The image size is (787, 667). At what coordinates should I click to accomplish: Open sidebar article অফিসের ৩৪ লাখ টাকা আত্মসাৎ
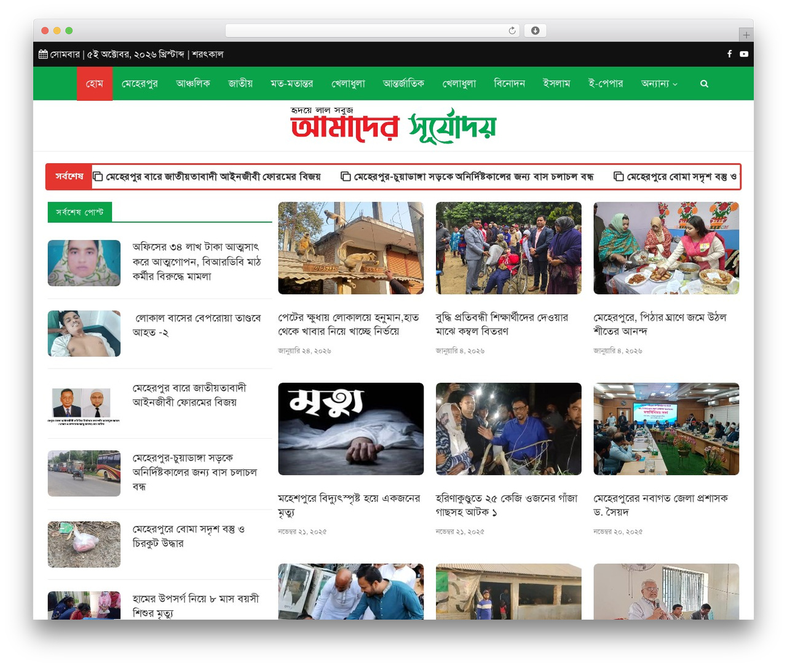tap(197, 262)
